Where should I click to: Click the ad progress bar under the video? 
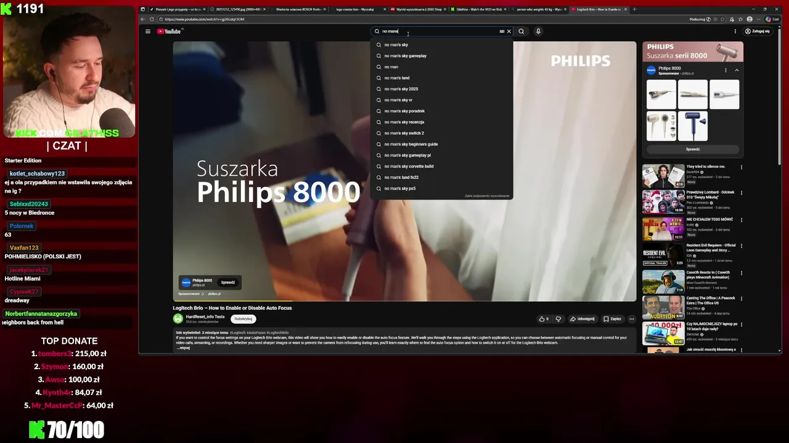(404, 301)
